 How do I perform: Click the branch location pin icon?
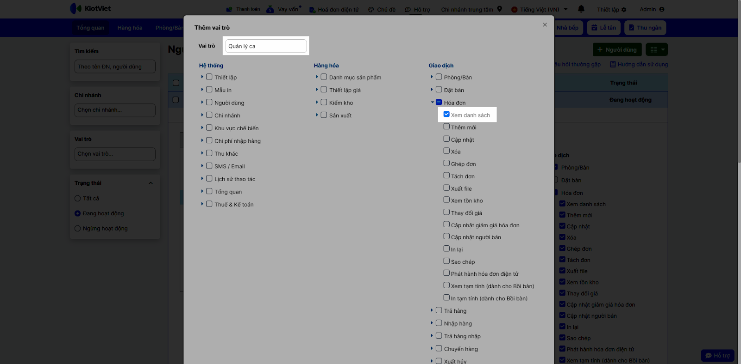pyautogui.click(x=500, y=9)
